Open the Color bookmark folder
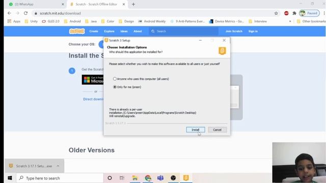This screenshot has height=183, width=326. pos(107,21)
